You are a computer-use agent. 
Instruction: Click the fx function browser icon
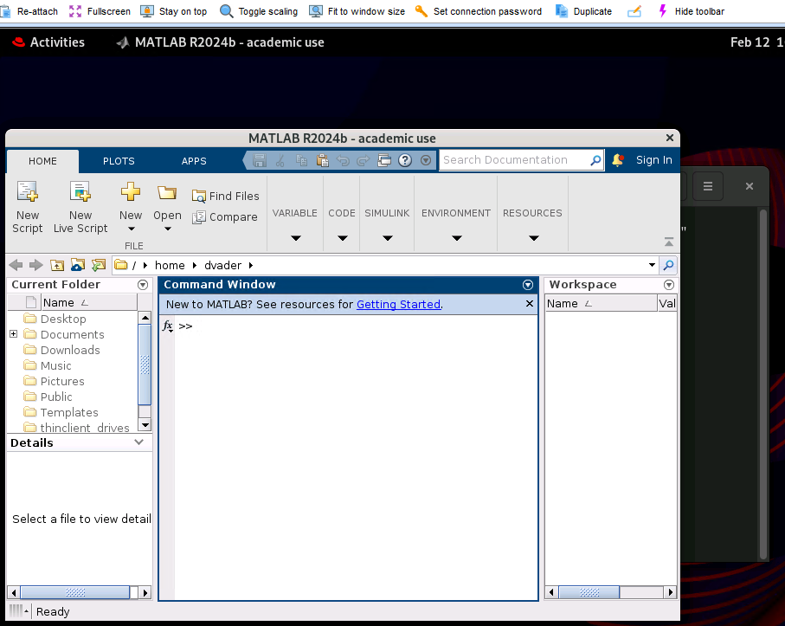click(x=168, y=326)
